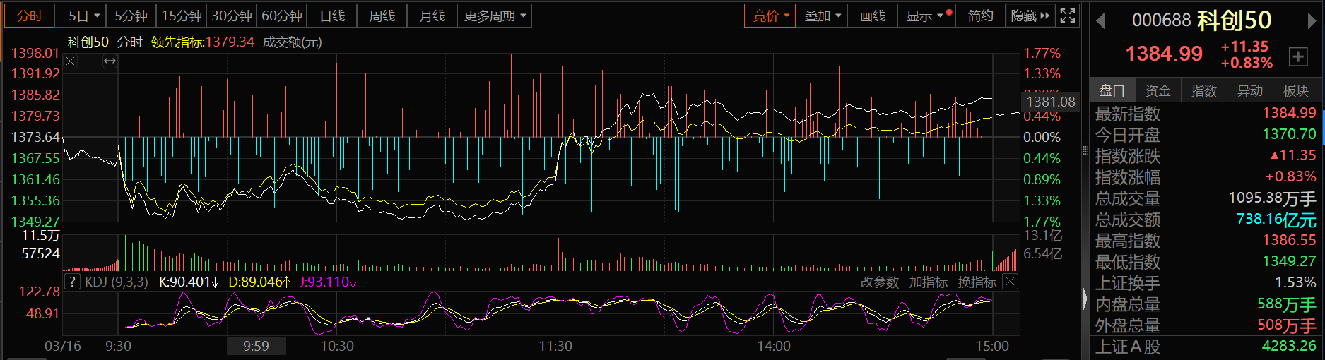Open the 5日 period dropdown
This screenshot has height=360, width=1325.
tap(85, 16)
